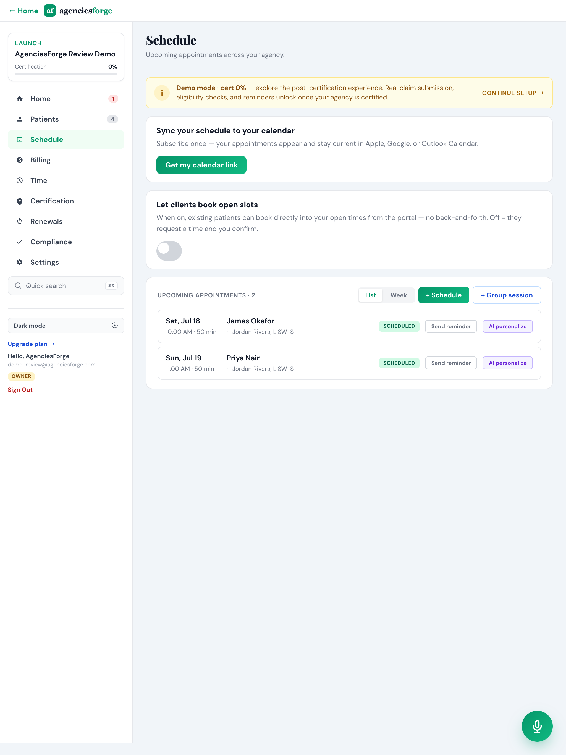Click AI personalize for James Okafor
Screen dimensions: 566x755
507,326
